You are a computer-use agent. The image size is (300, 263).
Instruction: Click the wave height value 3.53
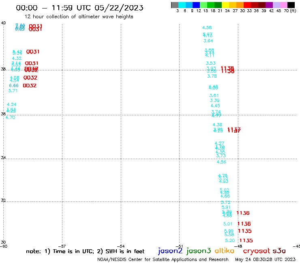pyautogui.click(x=211, y=63)
